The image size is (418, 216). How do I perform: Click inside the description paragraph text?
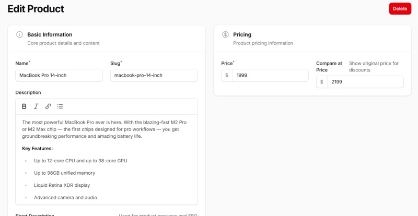pyautogui.click(x=104, y=129)
